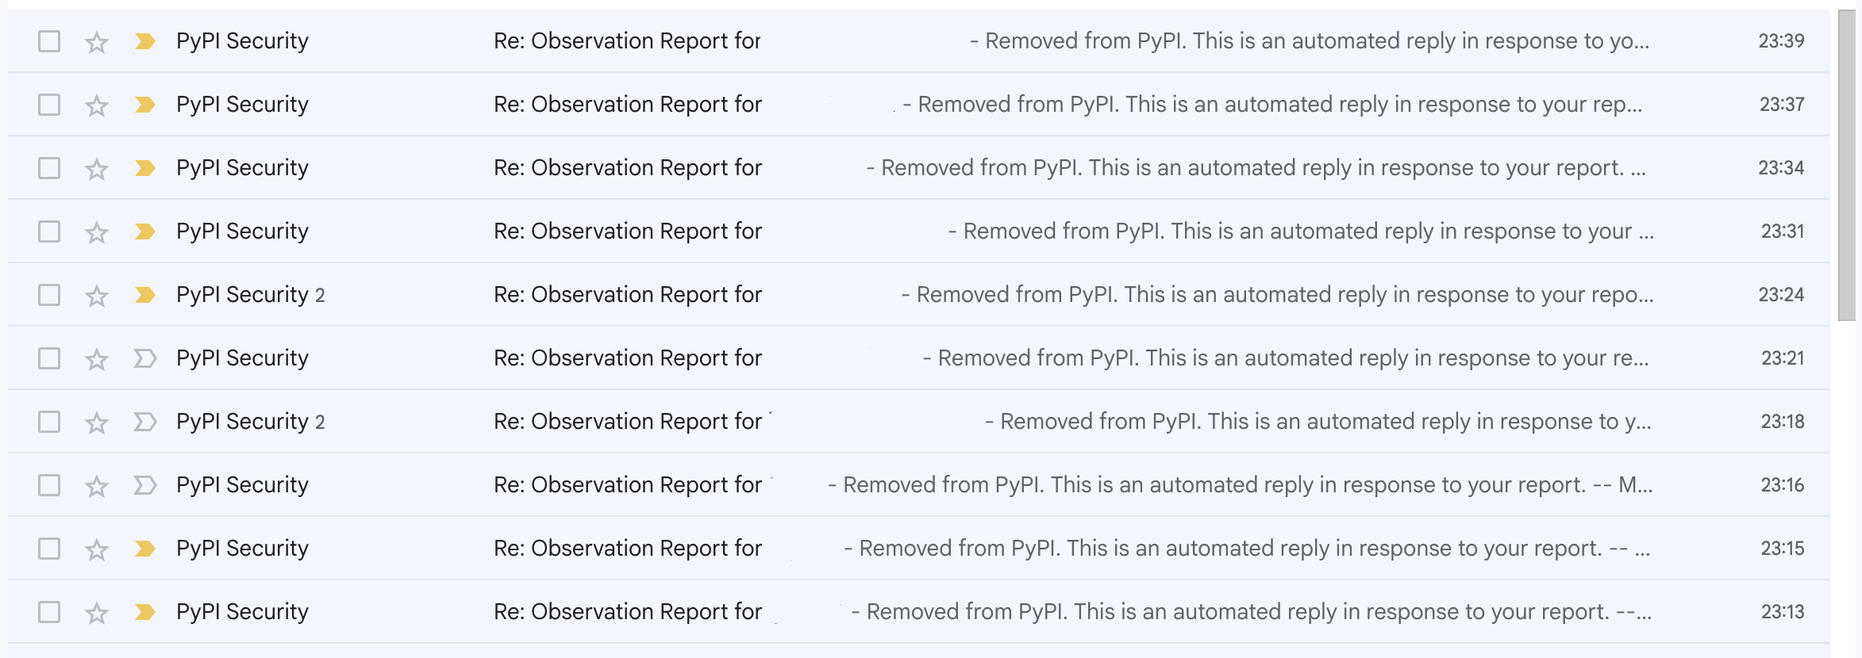
Task: Open the PyPI Security email from 23:34
Action: tap(919, 168)
